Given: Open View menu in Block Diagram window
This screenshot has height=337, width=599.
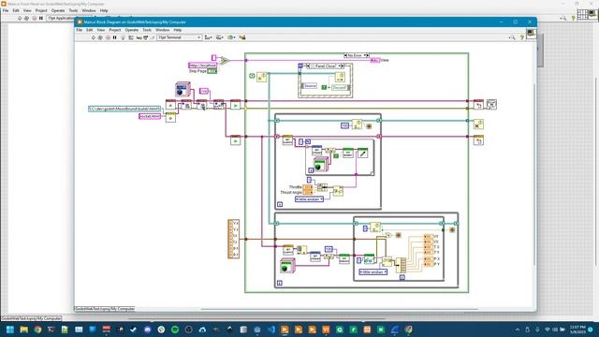Looking at the screenshot, I should [x=101, y=30].
